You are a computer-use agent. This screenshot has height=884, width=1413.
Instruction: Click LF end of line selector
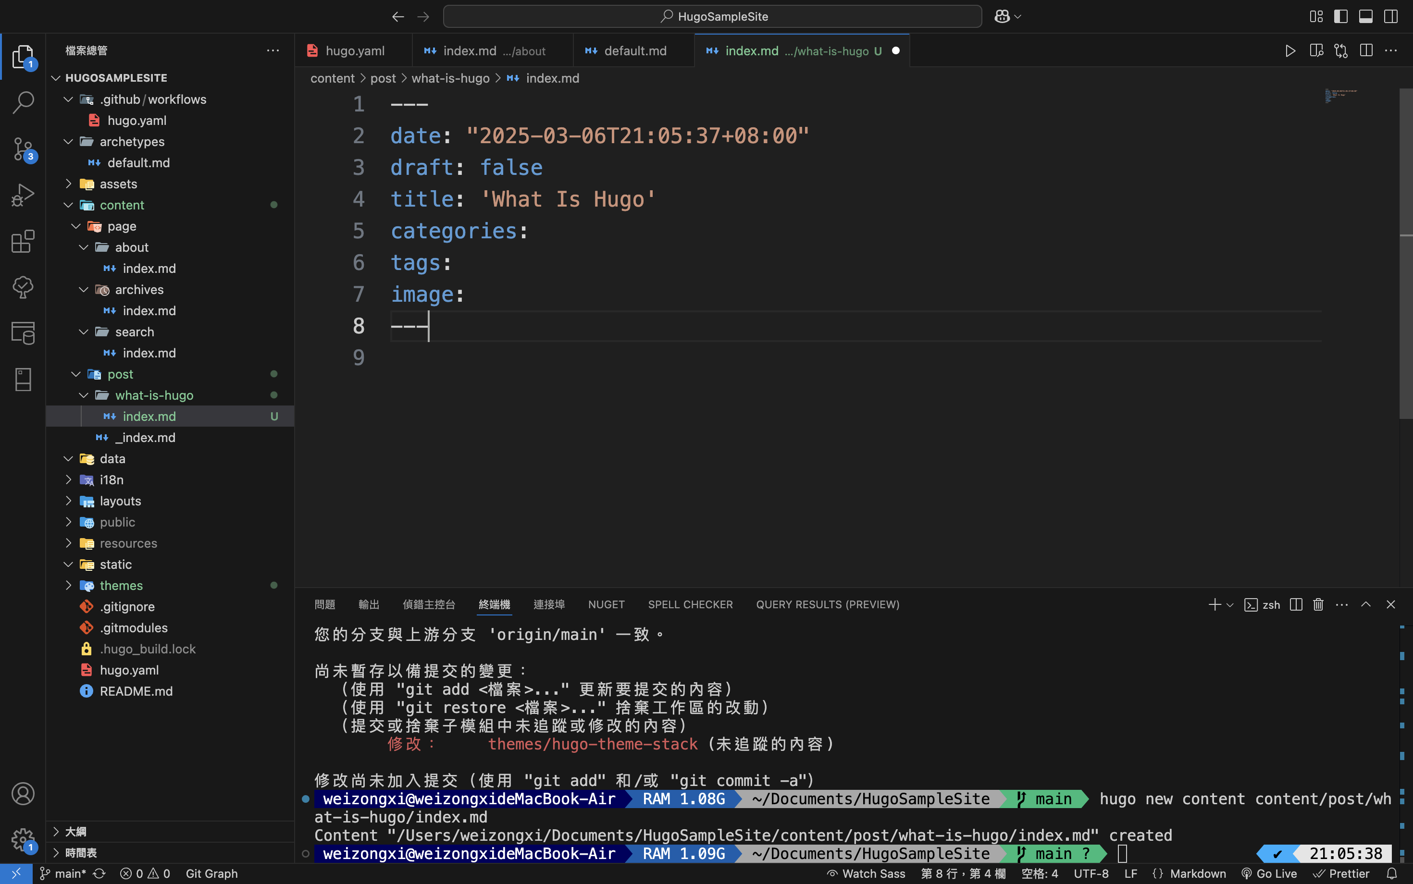(x=1130, y=873)
